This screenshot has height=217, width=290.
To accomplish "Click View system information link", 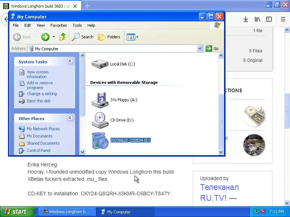I will coord(38,75).
